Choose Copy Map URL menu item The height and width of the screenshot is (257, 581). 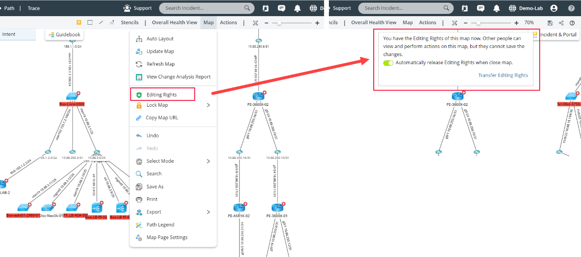(162, 118)
